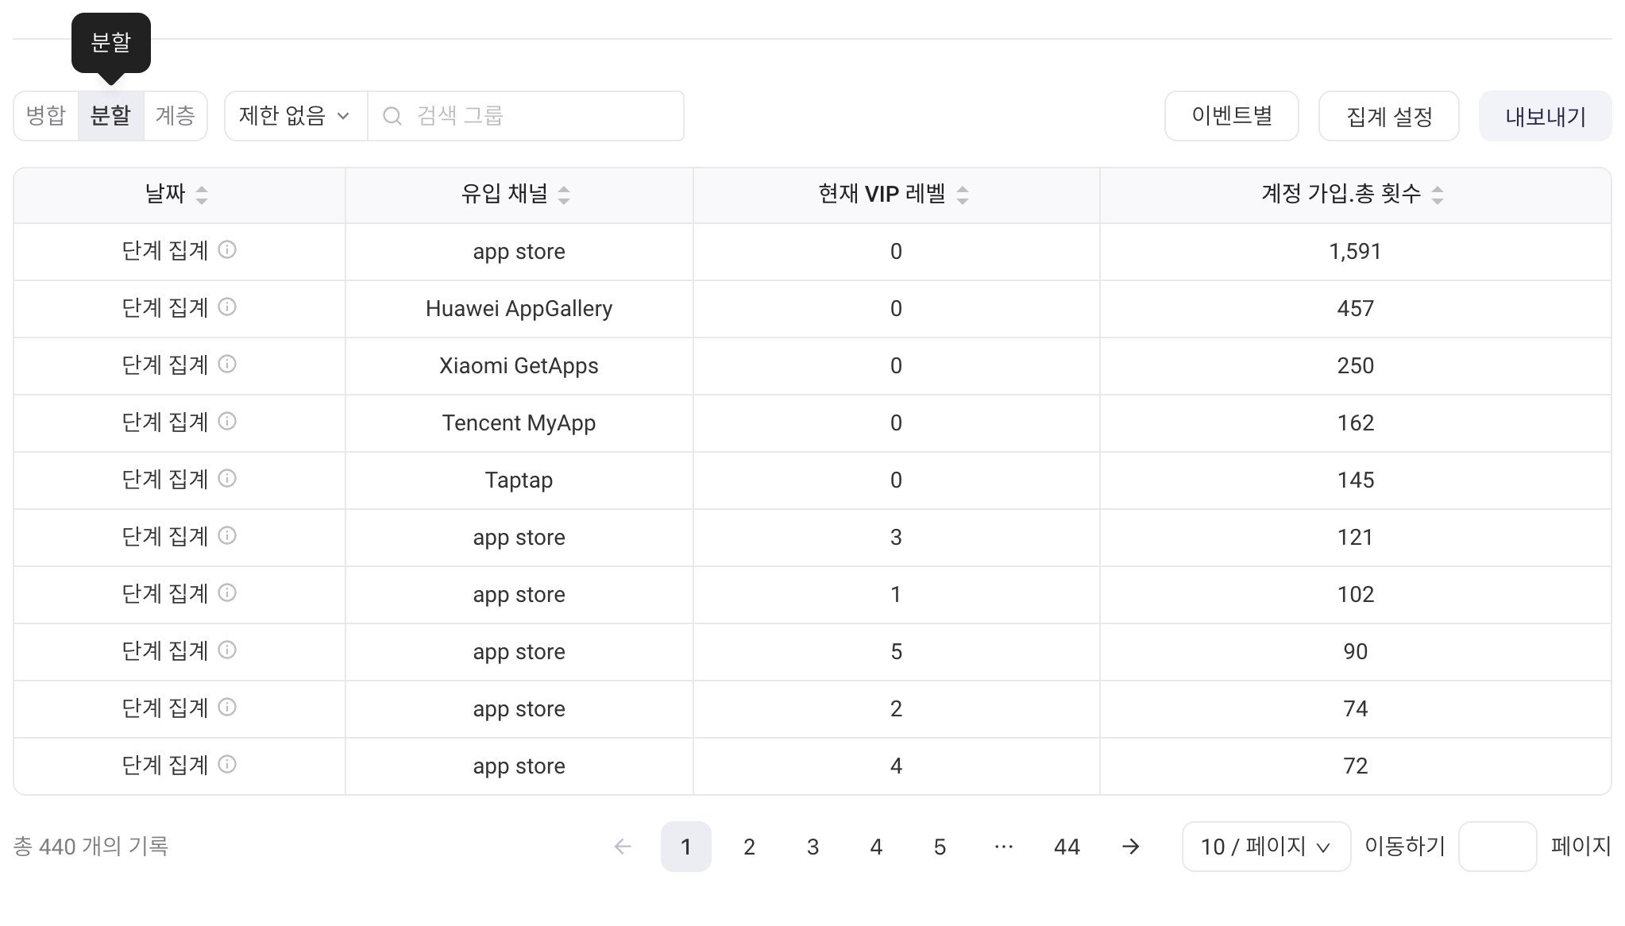Go to page 3
This screenshot has height=926, width=1625.
click(x=812, y=847)
